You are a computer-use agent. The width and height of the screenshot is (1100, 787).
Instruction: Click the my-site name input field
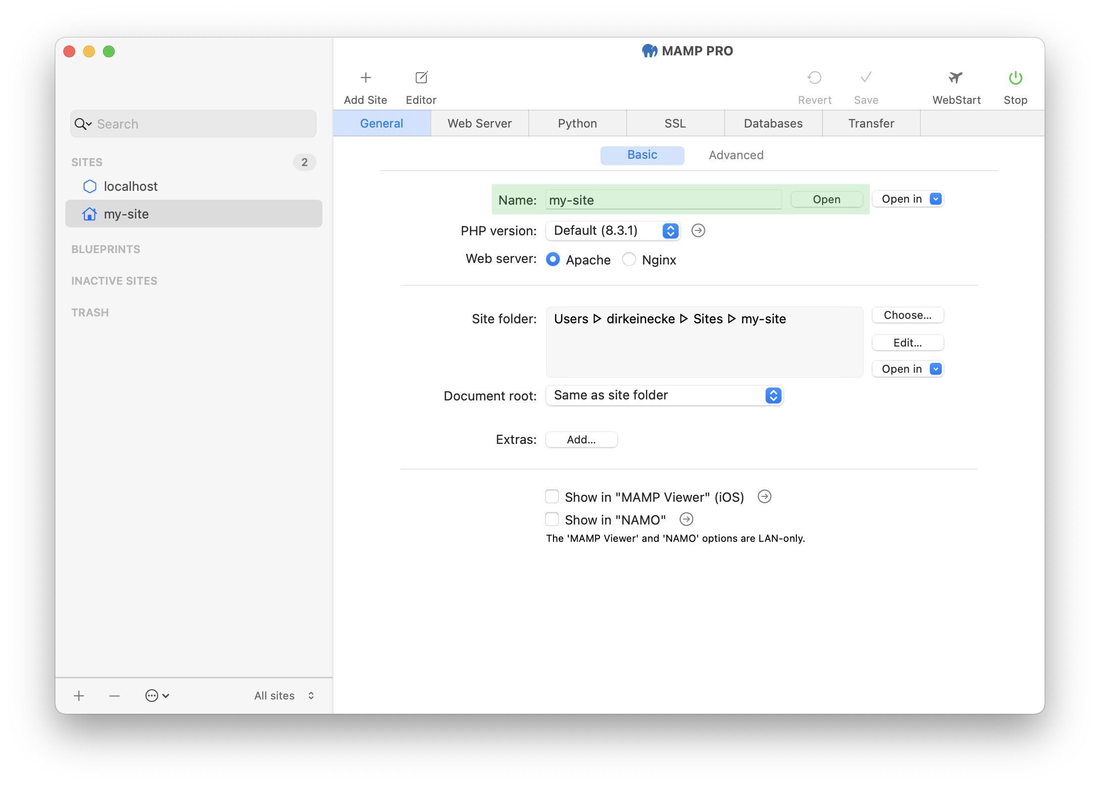663,199
